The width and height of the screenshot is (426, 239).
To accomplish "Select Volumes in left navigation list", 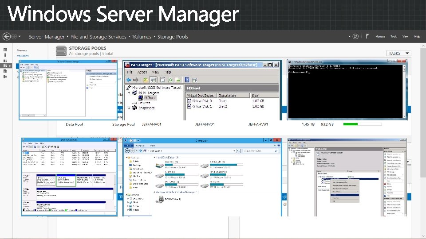I will [23, 56].
